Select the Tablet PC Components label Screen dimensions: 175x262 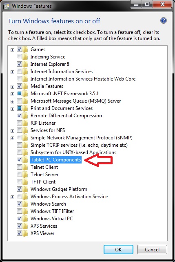(x=56, y=160)
